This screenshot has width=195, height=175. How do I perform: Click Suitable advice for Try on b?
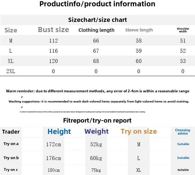[x=183, y=158]
